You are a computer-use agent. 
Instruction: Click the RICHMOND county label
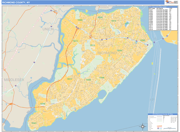[107, 53]
